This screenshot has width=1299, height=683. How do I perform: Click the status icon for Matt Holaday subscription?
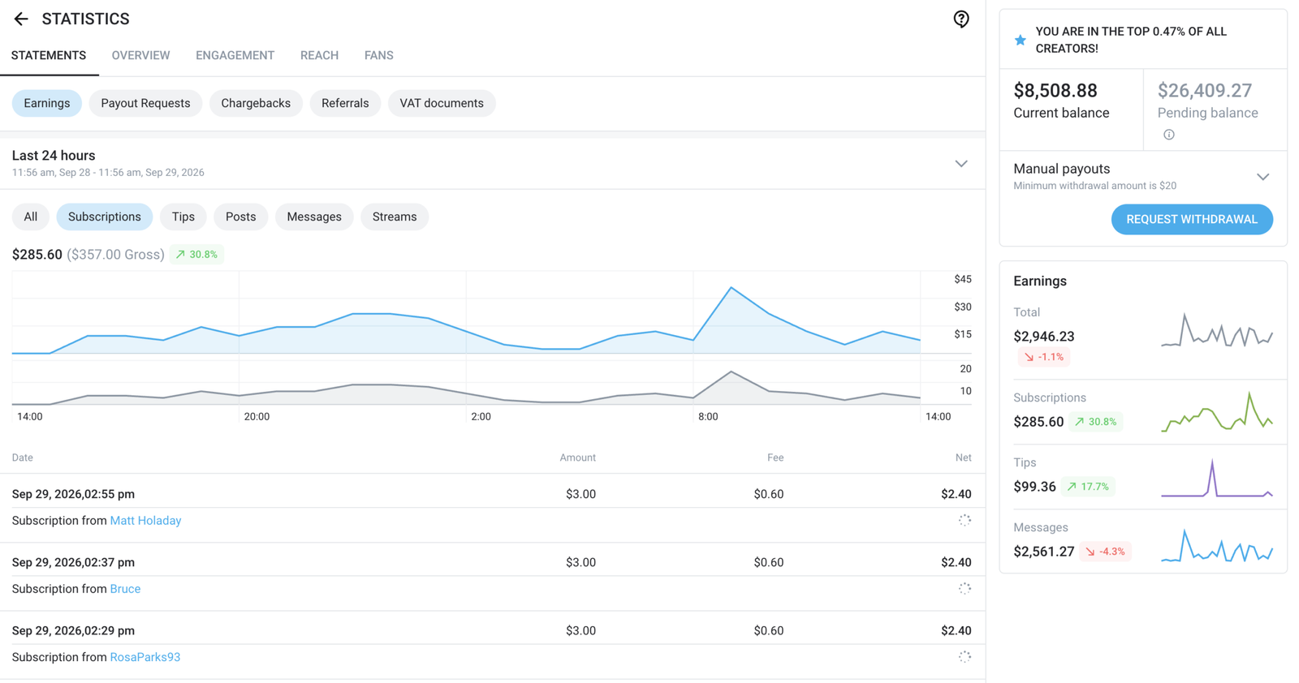[965, 520]
